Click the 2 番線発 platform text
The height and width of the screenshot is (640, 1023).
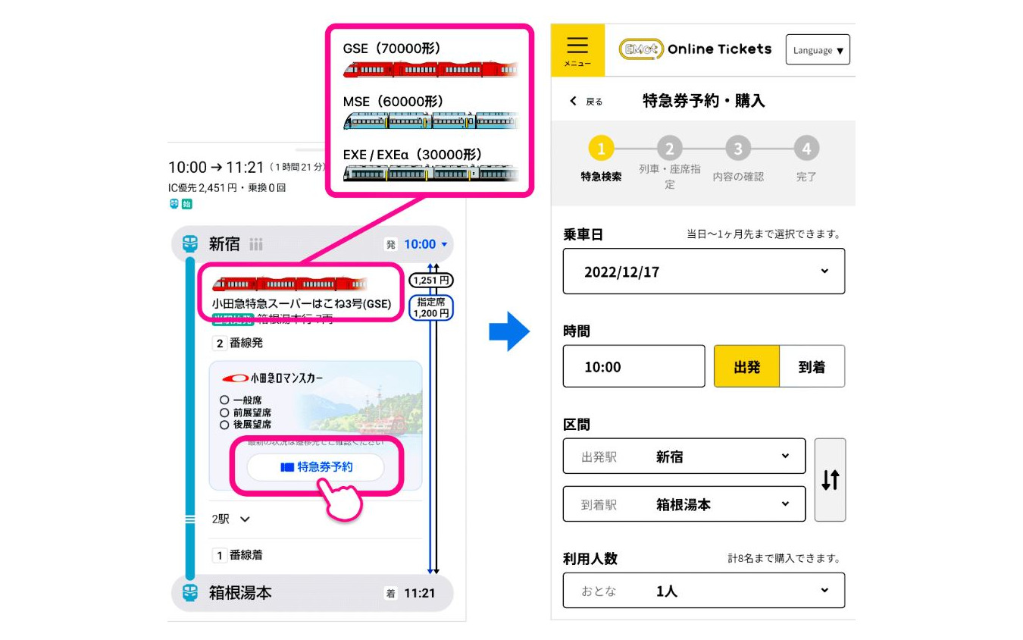tap(238, 343)
